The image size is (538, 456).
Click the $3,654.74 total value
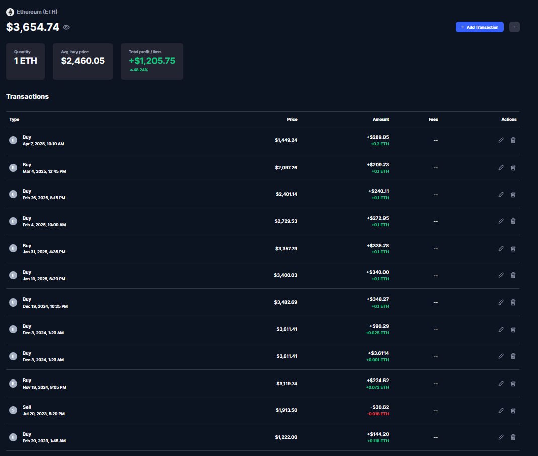33,27
